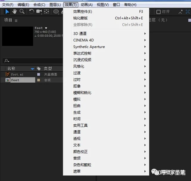Select the Zoom magnifier tool

point(22,11)
